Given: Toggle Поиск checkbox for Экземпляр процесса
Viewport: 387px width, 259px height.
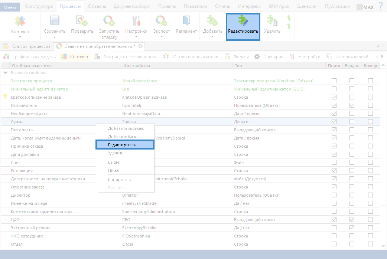Looking at the screenshot, I should click(334, 81).
